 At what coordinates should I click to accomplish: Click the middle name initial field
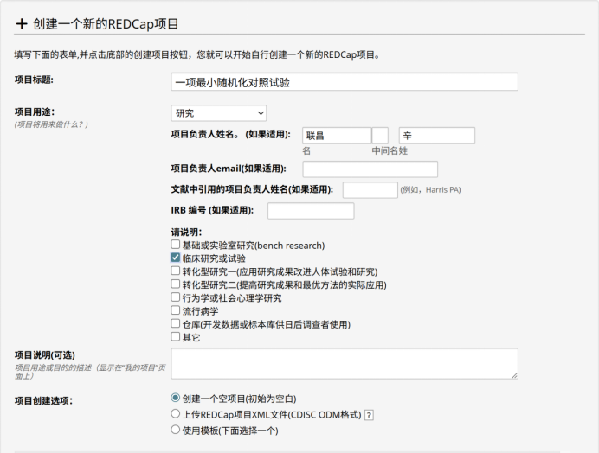coord(380,136)
